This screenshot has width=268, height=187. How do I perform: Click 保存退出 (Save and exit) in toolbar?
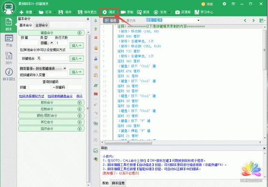click(x=88, y=12)
